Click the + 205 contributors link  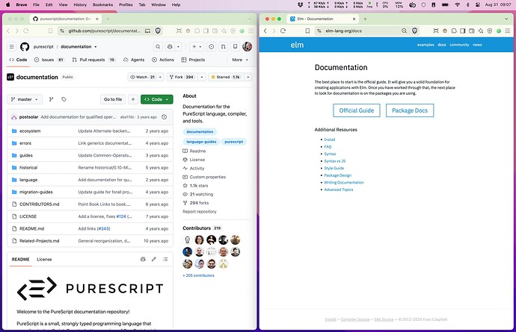198,275
